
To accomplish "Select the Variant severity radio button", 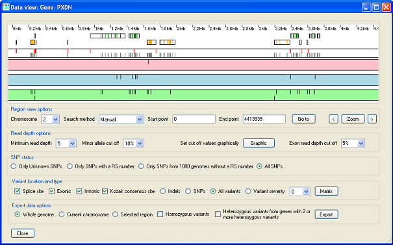I will pos(248,191).
